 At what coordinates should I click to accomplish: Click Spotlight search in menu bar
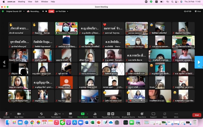[x=172, y=2]
